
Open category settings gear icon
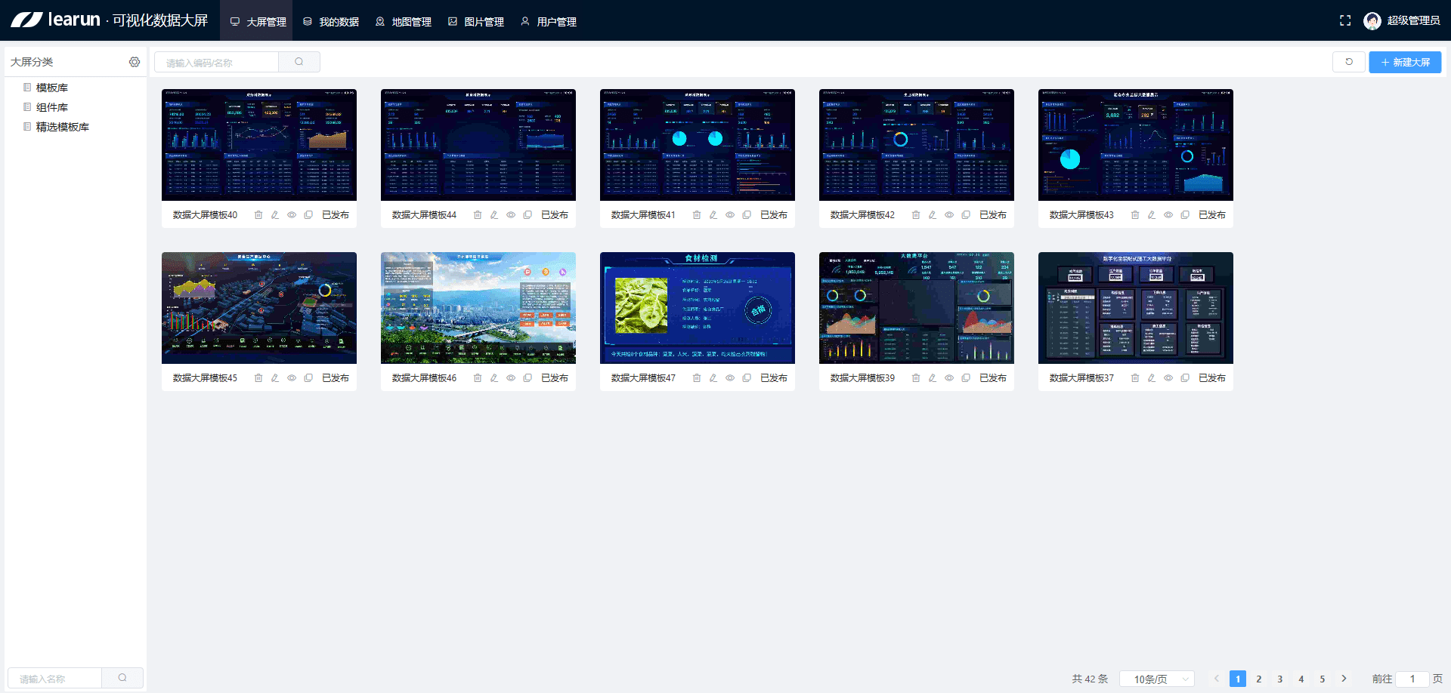point(135,62)
